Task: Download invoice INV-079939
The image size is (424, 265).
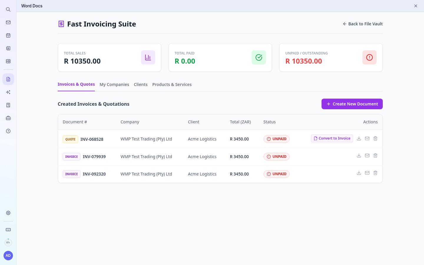Action: click(359, 155)
